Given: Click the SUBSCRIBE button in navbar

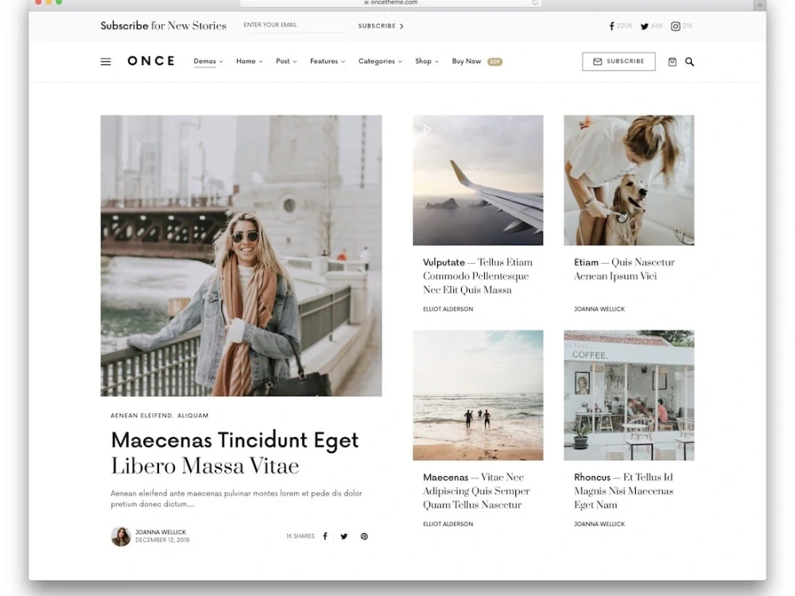Looking at the screenshot, I should pos(619,61).
